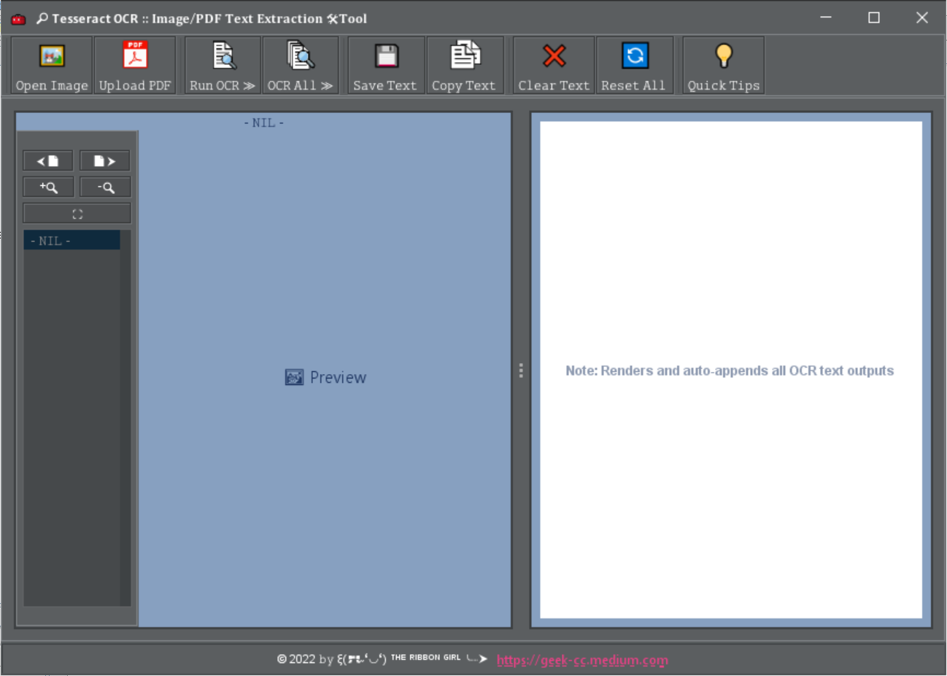Screen dimensions: 947x676
Task: Click the Preview image placeholder
Action: (325, 377)
